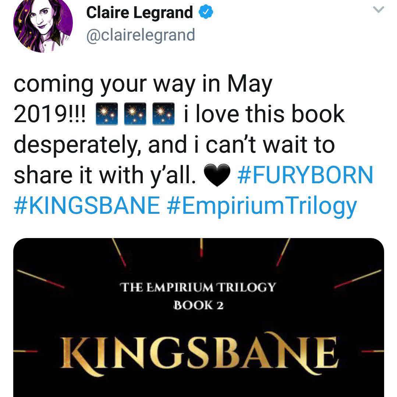Viewport: 397px width, 397px height.
Task: Click the Claire Legrand display name
Action: click(139, 13)
